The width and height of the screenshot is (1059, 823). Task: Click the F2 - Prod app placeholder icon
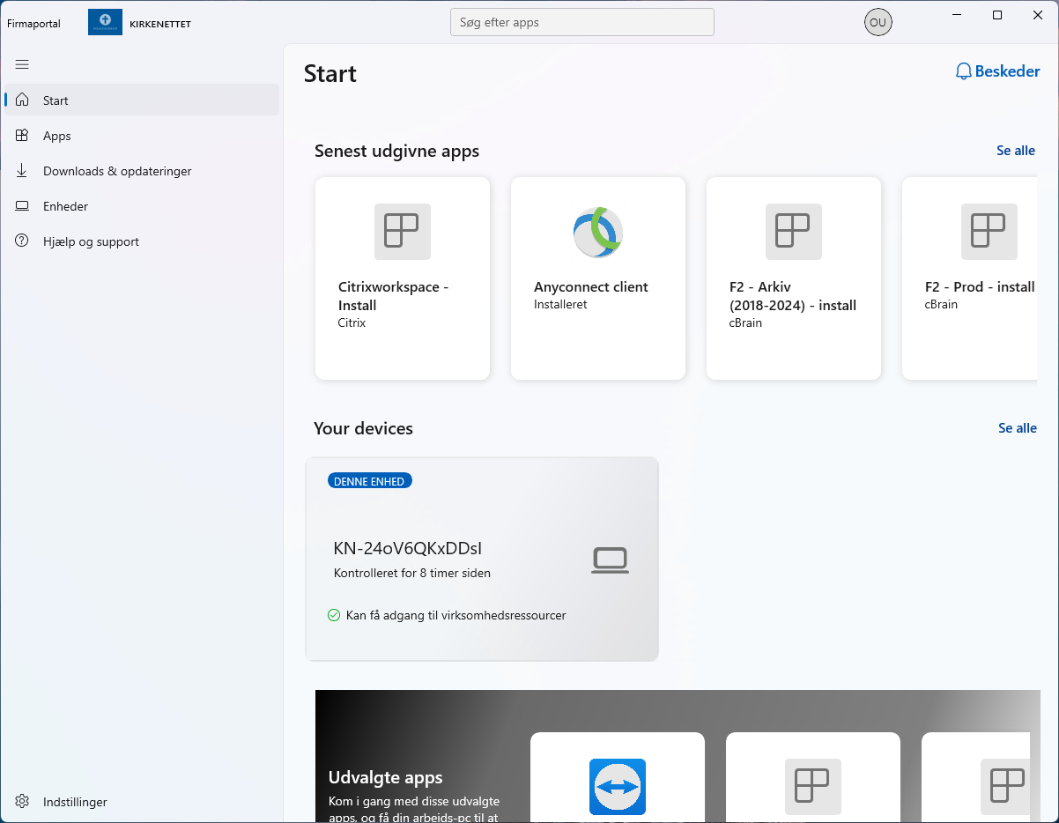pyautogui.click(x=989, y=232)
